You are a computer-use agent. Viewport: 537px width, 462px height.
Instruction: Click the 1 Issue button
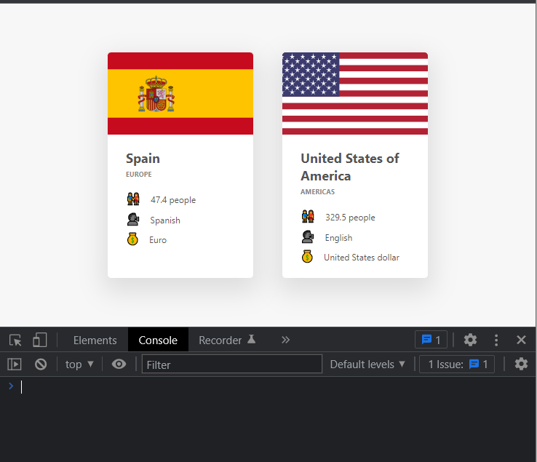click(457, 365)
